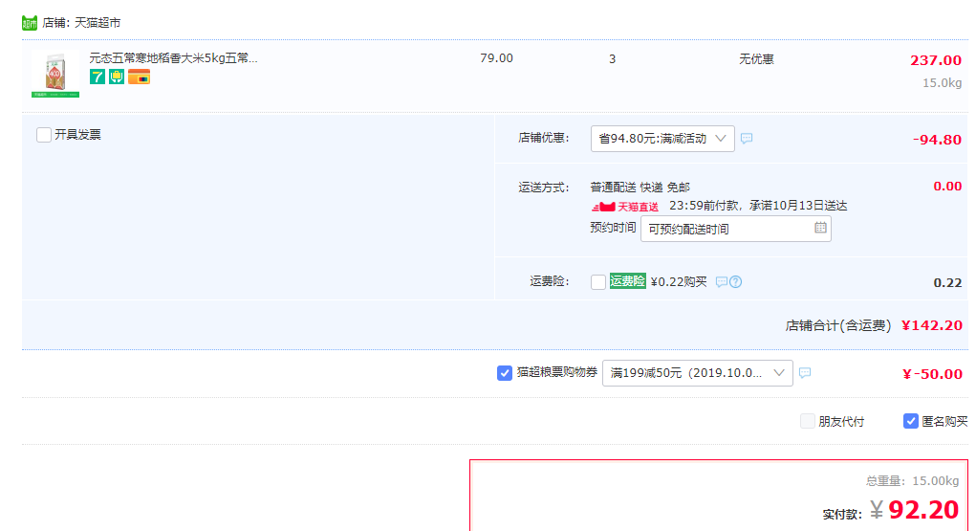This screenshot has height=531, width=976.
Task: Click the 店铺: 天猫超市 store name
Action: point(81,23)
